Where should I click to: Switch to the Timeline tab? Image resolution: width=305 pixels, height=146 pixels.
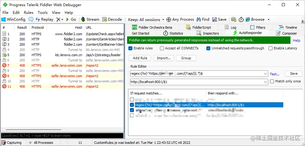click(288, 27)
